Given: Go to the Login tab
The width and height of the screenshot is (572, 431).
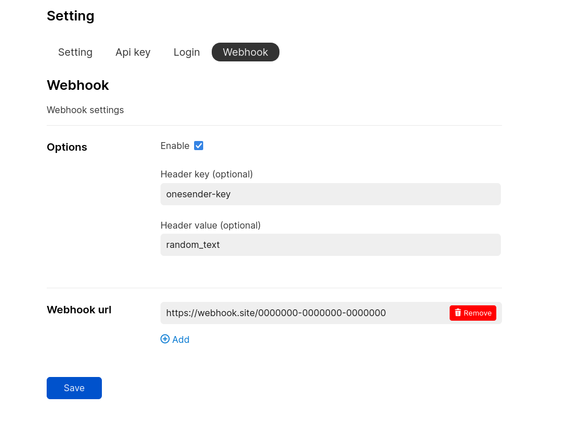Looking at the screenshot, I should click(187, 52).
